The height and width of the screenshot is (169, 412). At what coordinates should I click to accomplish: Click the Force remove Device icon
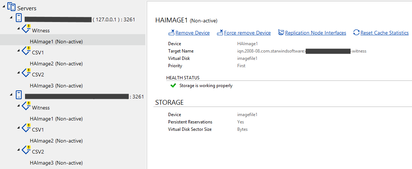[x=220, y=33]
